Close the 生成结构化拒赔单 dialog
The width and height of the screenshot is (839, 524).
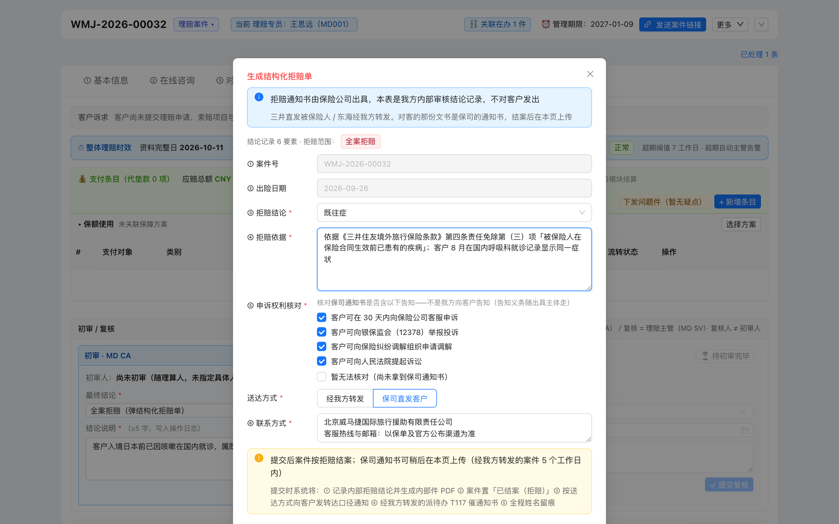coord(590,74)
